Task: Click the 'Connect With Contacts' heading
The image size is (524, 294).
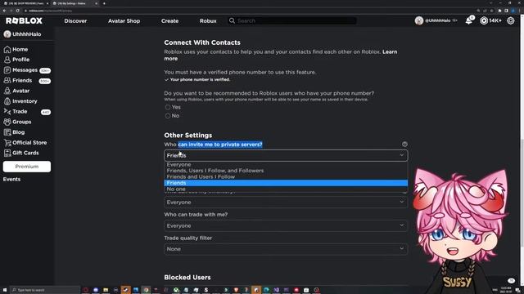Action: 202,42
